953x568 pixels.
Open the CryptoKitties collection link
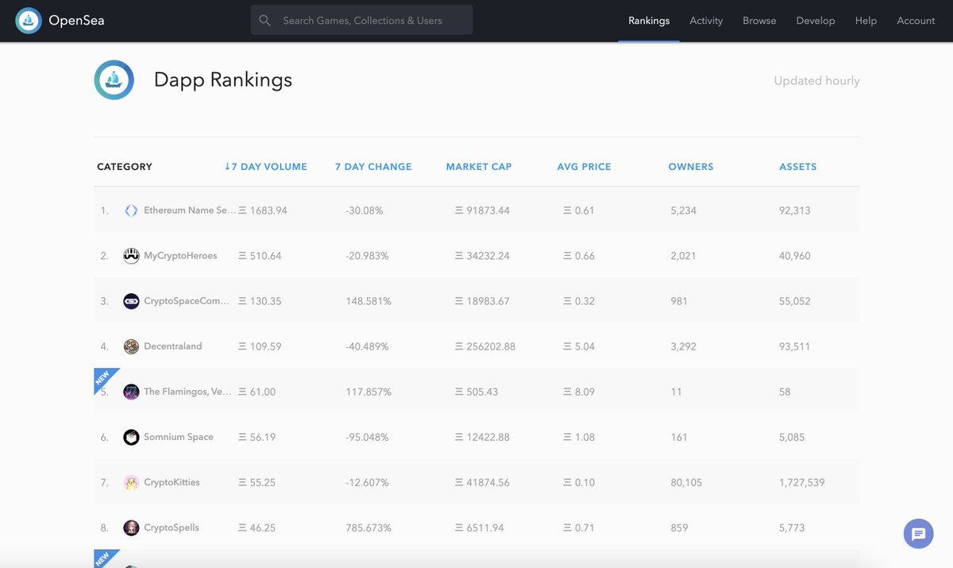[172, 482]
